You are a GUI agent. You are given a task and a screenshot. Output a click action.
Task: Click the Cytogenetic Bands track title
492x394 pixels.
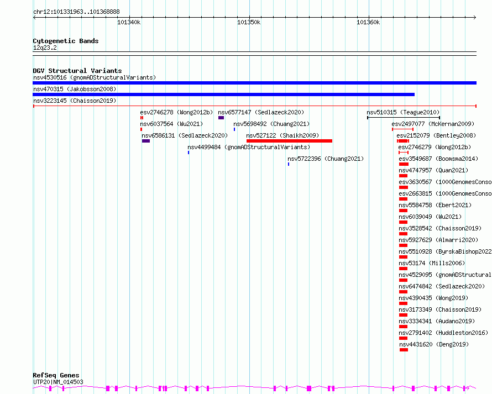coord(66,41)
